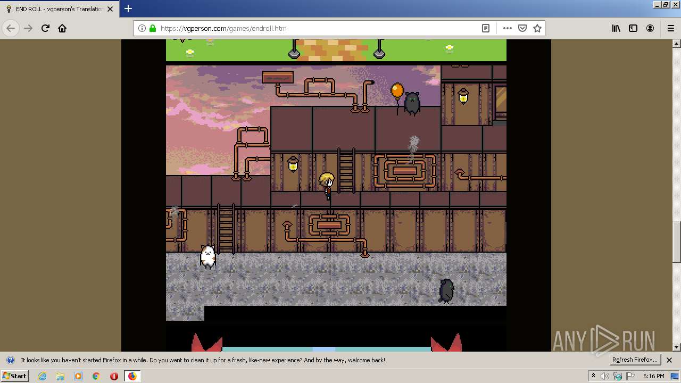Click the blonde character in the game
This screenshot has height=383, width=681.
(x=327, y=186)
